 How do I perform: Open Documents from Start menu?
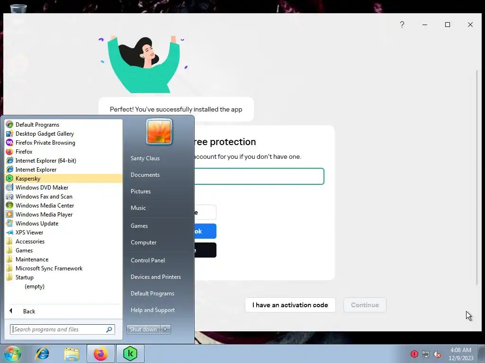(145, 175)
